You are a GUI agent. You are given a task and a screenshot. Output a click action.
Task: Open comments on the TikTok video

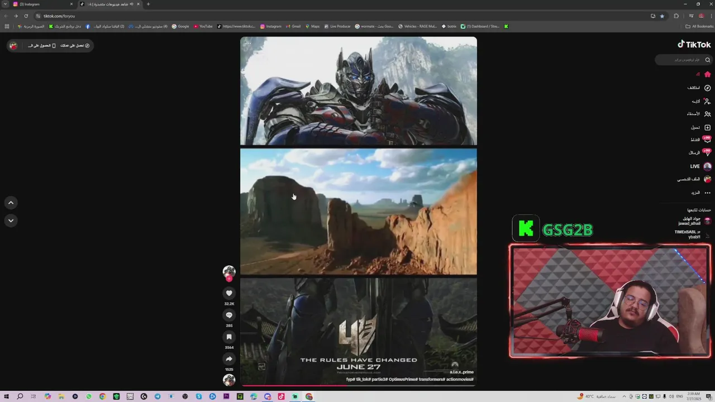click(229, 315)
